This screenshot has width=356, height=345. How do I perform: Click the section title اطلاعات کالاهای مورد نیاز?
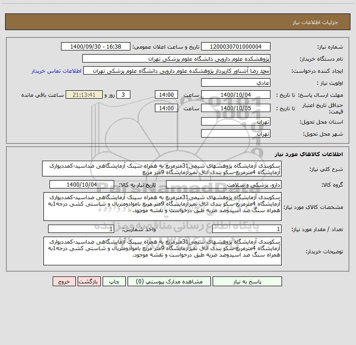click(309, 154)
